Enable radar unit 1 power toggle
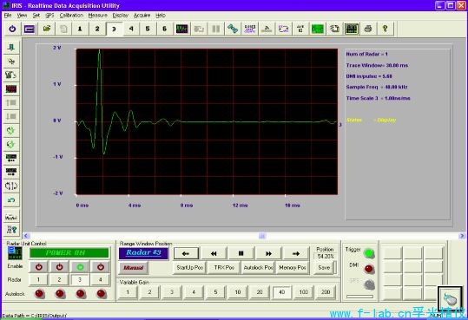The image size is (468, 320). click(x=39, y=267)
